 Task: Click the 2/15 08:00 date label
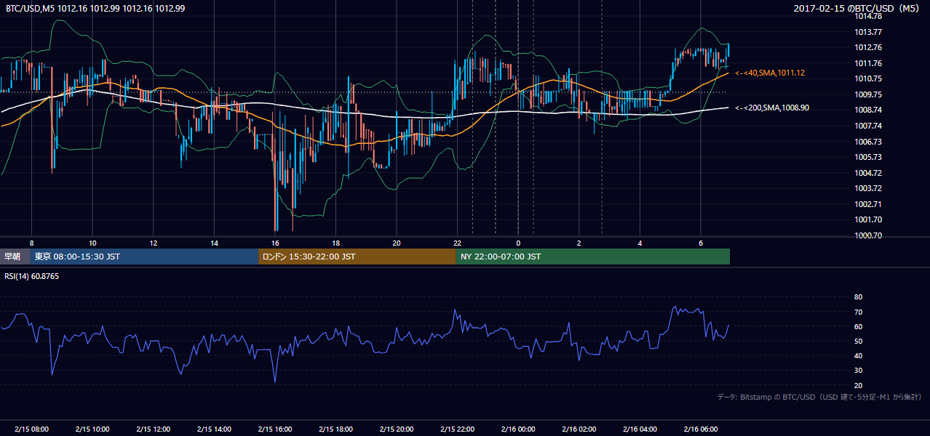pyautogui.click(x=31, y=429)
